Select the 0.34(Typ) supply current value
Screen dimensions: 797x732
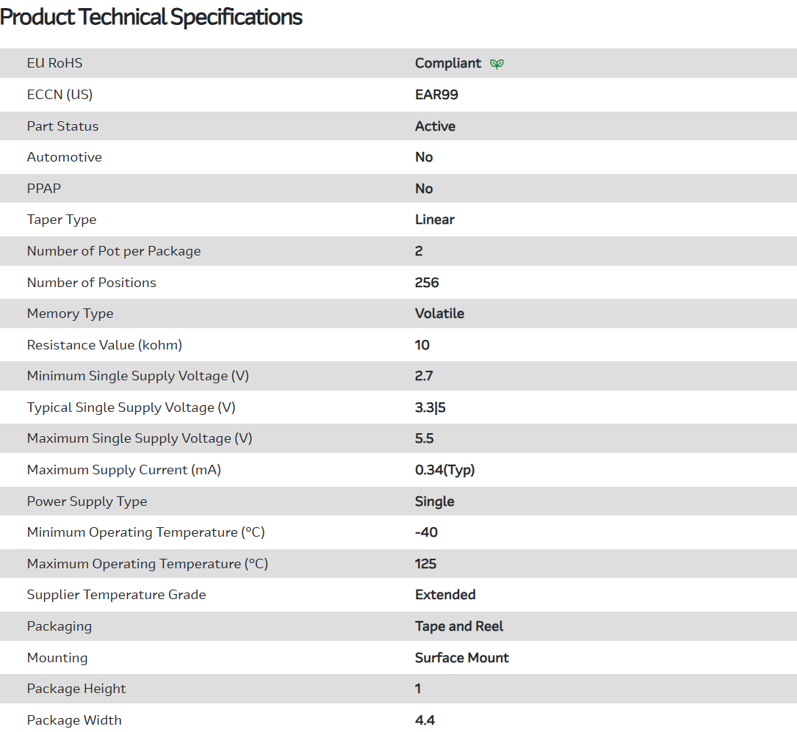(x=445, y=470)
